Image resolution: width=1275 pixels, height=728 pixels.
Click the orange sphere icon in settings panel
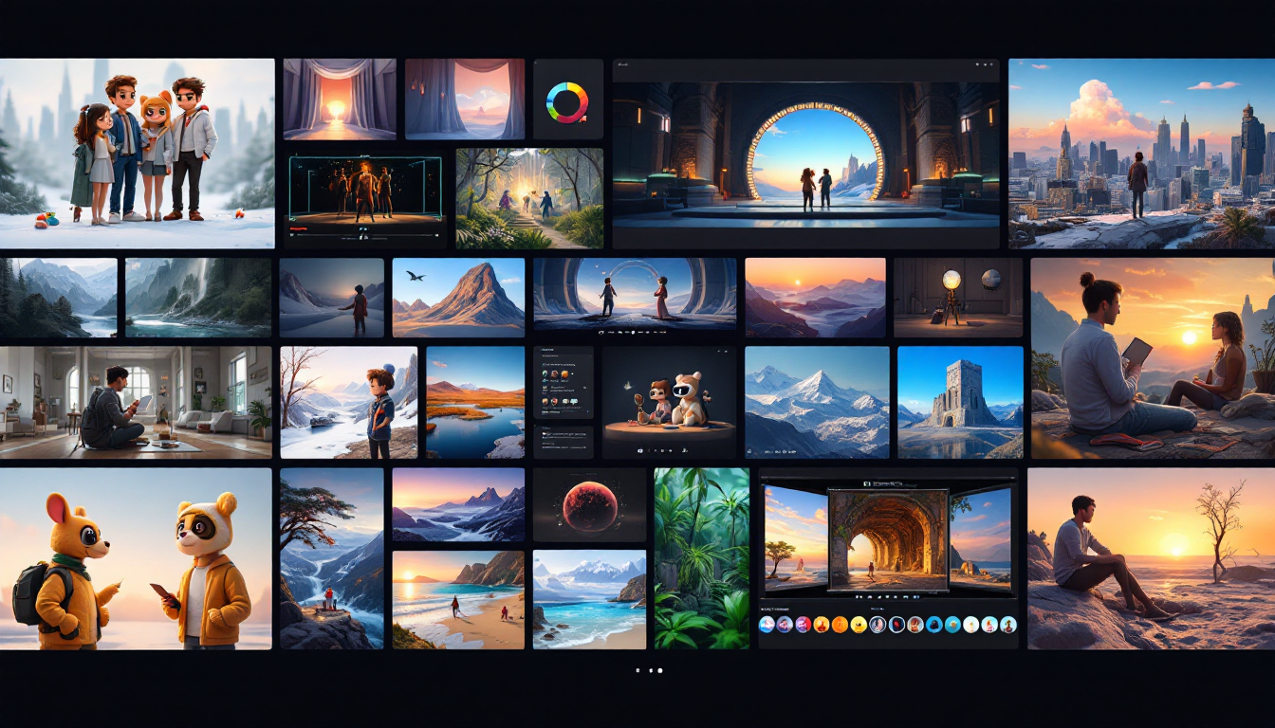pyautogui.click(x=564, y=374)
